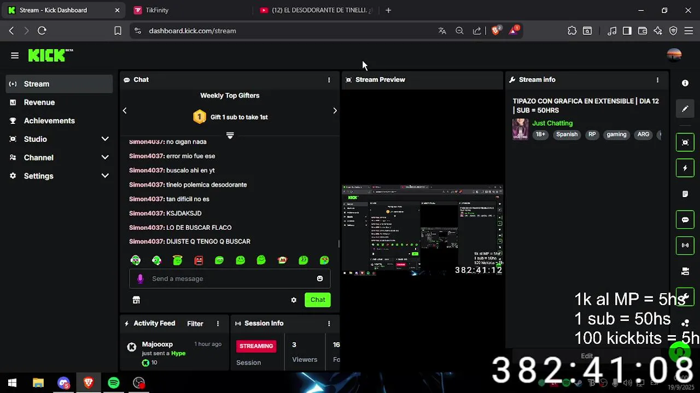Open Session Info three-dot options

click(x=329, y=324)
